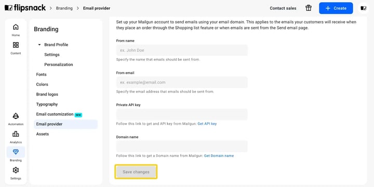Screen dimensions: 374x187
Task: Open the Settings gear icon in sidebar
Action: coord(16,170)
